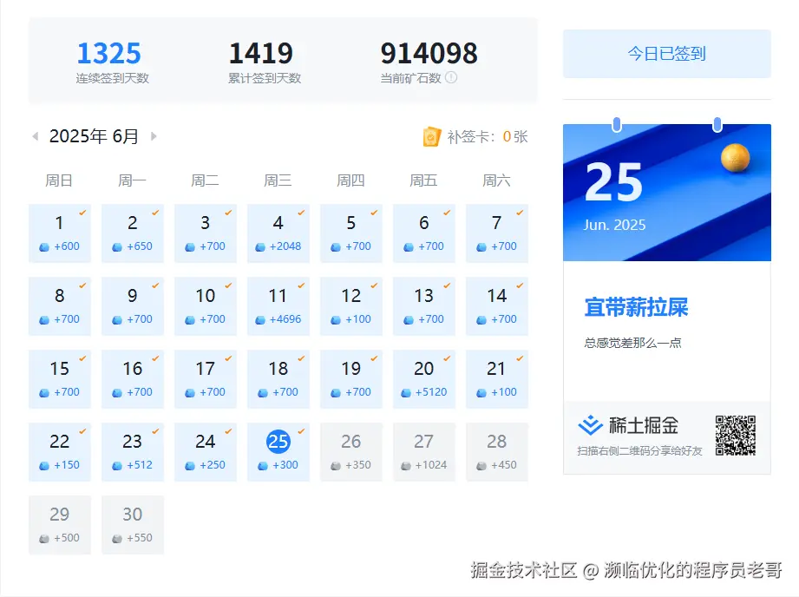Click the ore icon beside +600 on June 1
Screen dimensions: 799x597
43,246
